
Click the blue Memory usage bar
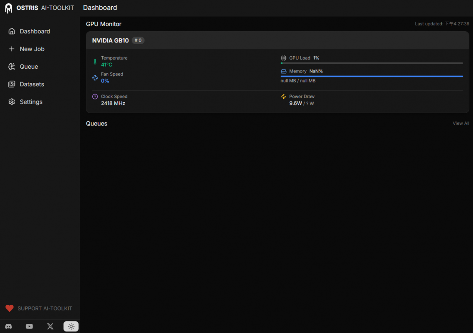coord(371,77)
